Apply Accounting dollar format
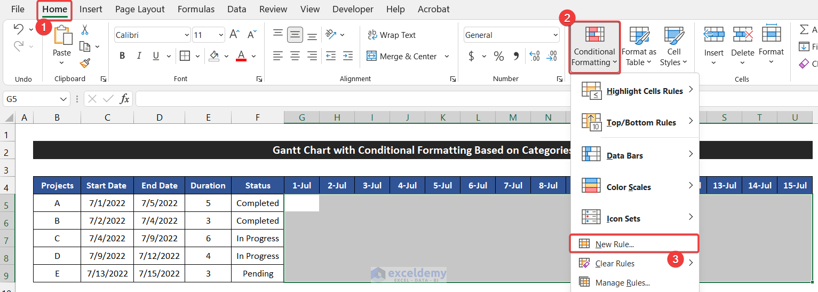This screenshot has height=292, width=818. [471, 56]
